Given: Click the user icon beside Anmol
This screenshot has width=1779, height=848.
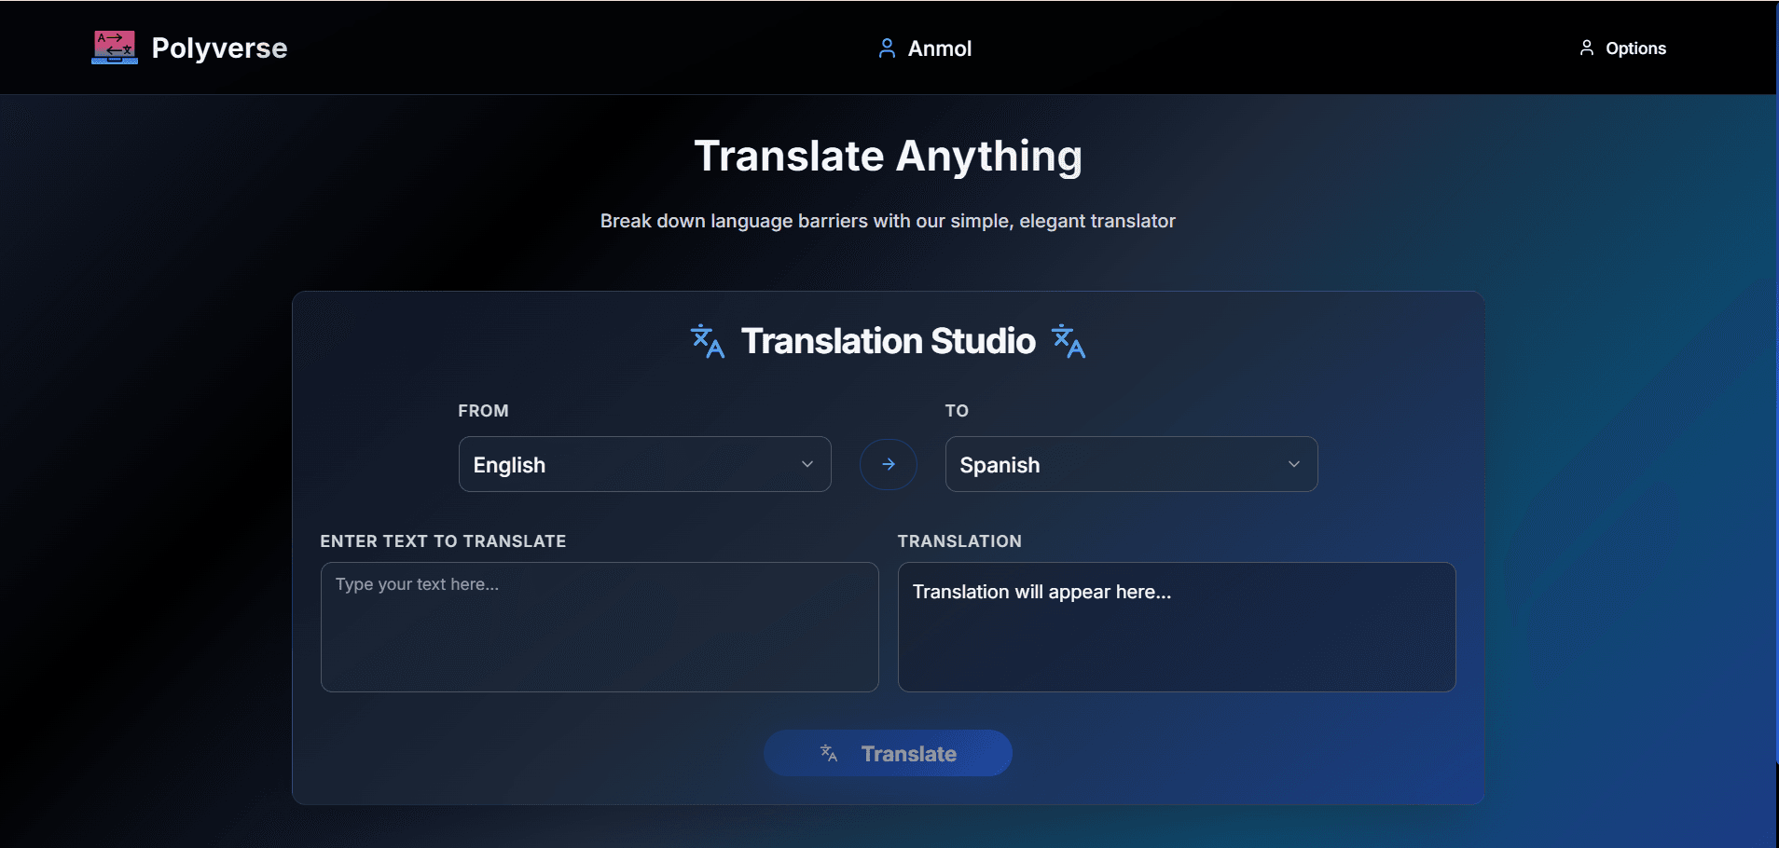Looking at the screenshot, I should pos(886,48).
